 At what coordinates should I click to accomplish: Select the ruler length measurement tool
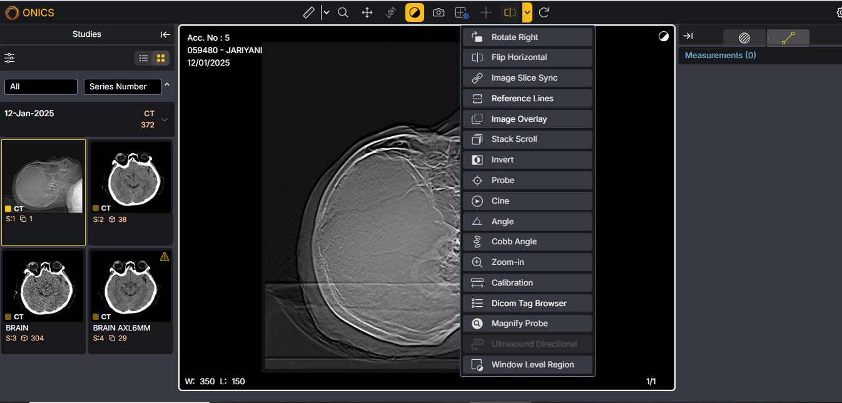click(x=308, y=12)
